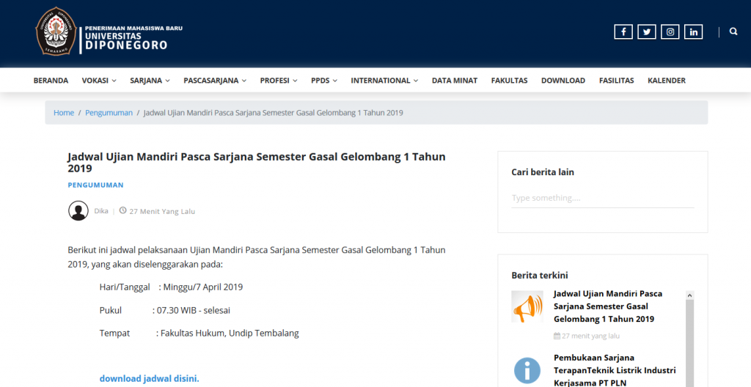The height and width of the screenshot is (387, 751).
Task: Open the Kalender menu item
Action: click(666, 81)
